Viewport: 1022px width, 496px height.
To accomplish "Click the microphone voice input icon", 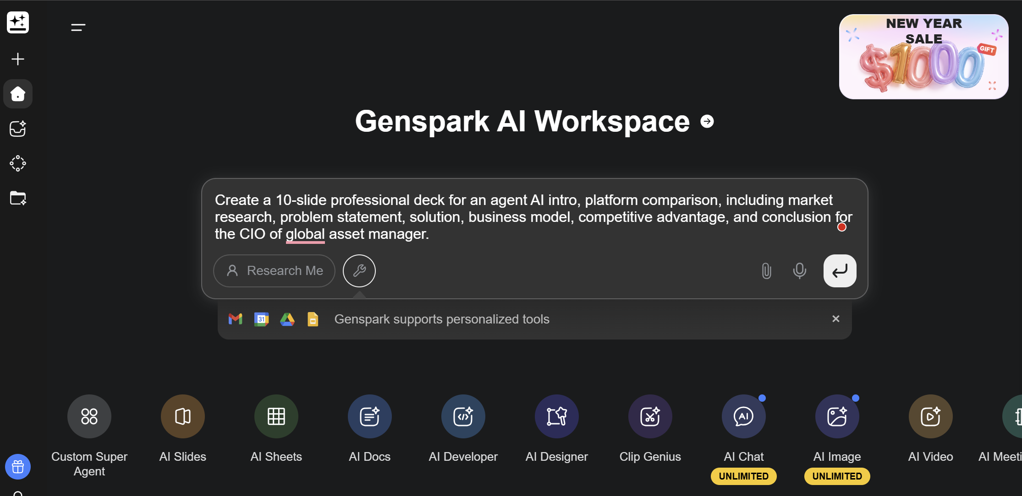I will point(799,271).
